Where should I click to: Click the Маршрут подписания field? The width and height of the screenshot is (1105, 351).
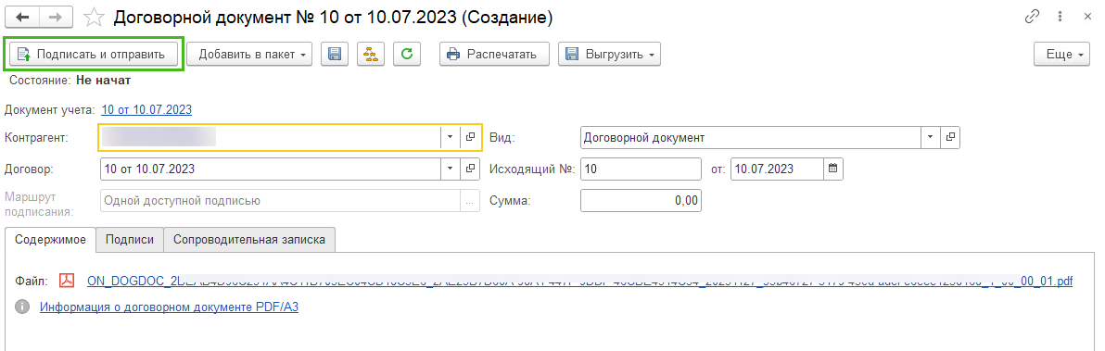click(x=280, y=200)
